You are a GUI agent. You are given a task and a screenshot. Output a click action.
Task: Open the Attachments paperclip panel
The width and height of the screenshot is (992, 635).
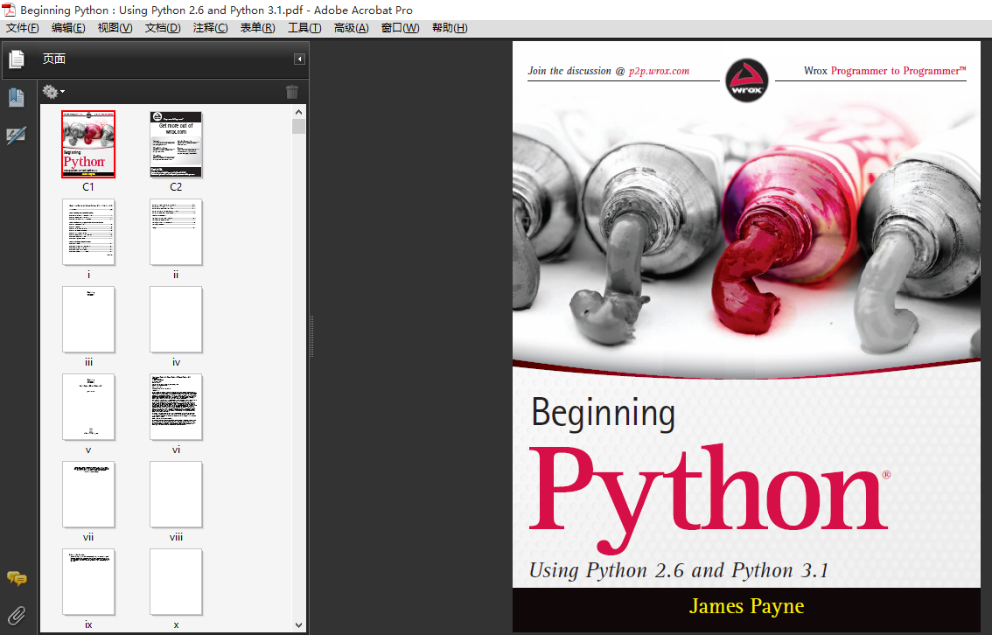point(17,615)
